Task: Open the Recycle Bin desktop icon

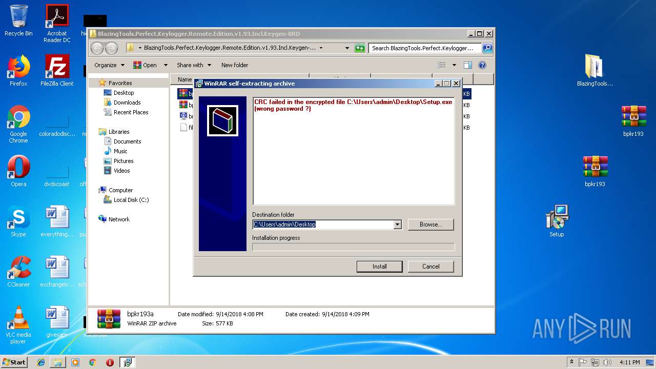Action: [18, 20]
